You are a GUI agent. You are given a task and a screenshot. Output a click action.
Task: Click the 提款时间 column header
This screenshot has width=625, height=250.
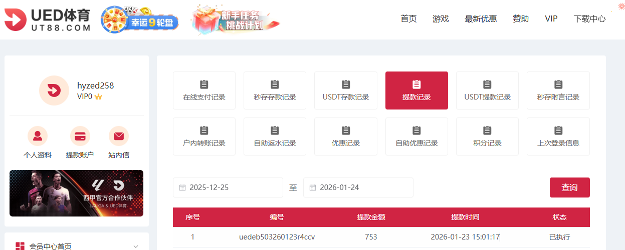coord(465,217)
